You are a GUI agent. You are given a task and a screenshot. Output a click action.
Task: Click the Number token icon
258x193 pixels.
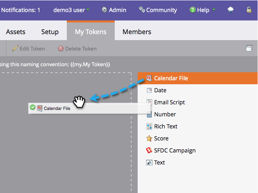pyautogui.click(x=149, y=114)
